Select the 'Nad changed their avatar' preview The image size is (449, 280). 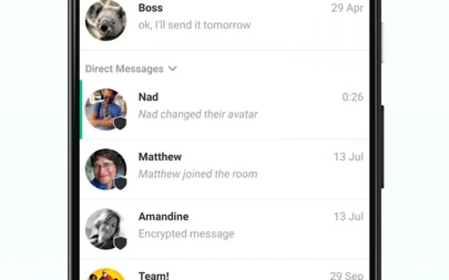tap(198, 114)
